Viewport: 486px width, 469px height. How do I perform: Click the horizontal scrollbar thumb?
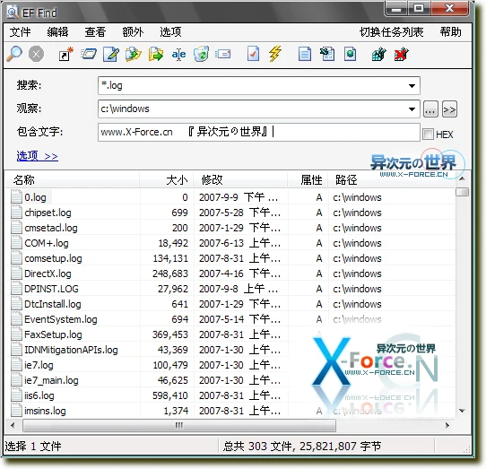(179, 425)
